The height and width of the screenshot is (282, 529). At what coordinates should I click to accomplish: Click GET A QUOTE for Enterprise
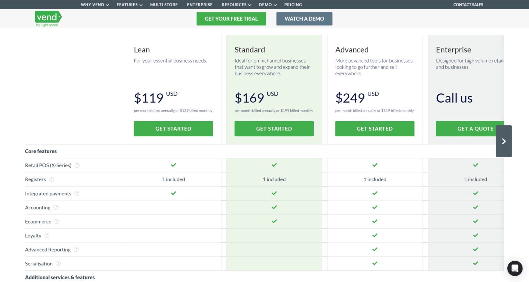point(475,128)
